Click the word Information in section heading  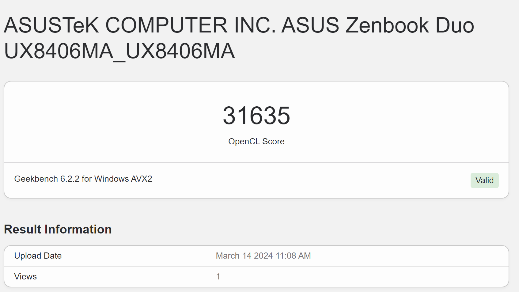point(78,229)
